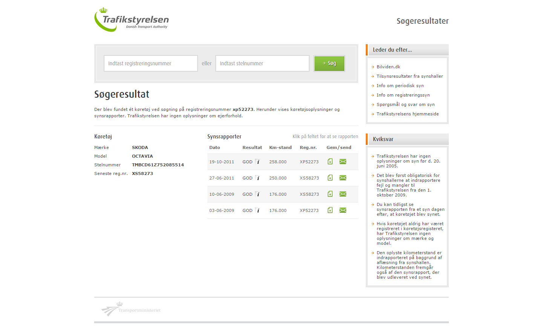This screenshot has height=327, width=543.
Task: Open info icon for 10-06-2009 result
Action: click(x=258, y=194)
